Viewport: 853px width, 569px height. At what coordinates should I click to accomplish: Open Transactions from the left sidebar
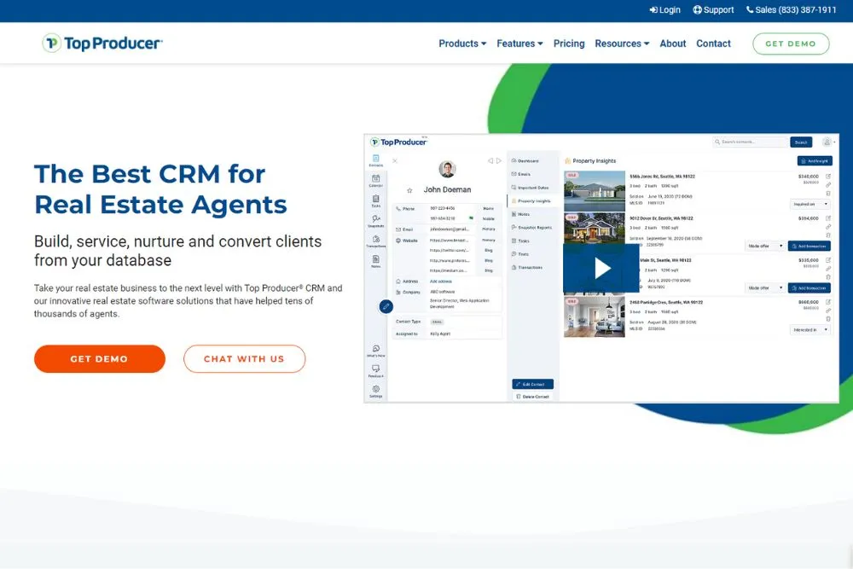point(376,240)
